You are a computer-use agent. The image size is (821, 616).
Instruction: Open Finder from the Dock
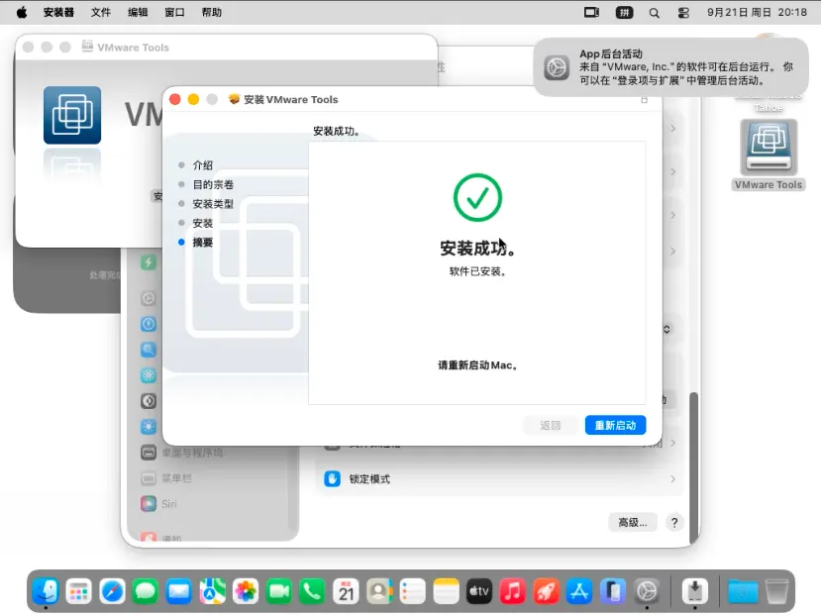pyautogui.click(x=46, y=591)
